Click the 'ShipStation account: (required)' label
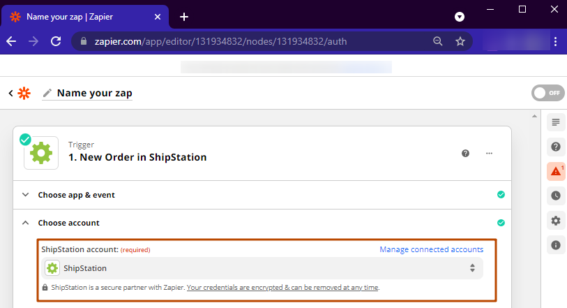 (x=96, y=249)
